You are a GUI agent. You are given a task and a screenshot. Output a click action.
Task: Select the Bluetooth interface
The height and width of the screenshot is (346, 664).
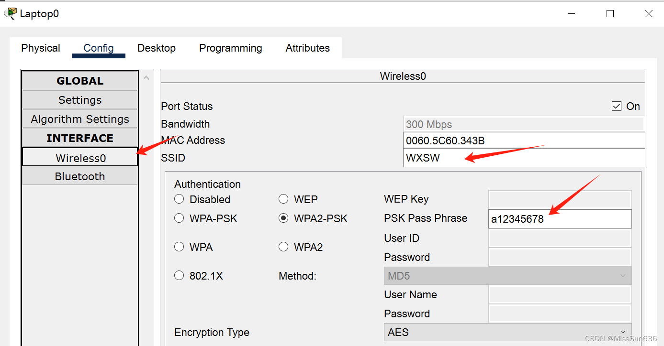(80, 176)
